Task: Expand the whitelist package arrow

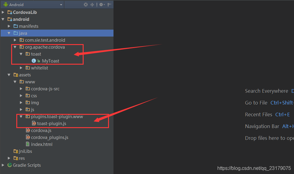Action: 21,68
